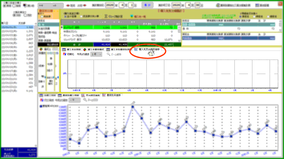
Task: Click the ズーム解除 magnifier button
Action: click(114, 54)
